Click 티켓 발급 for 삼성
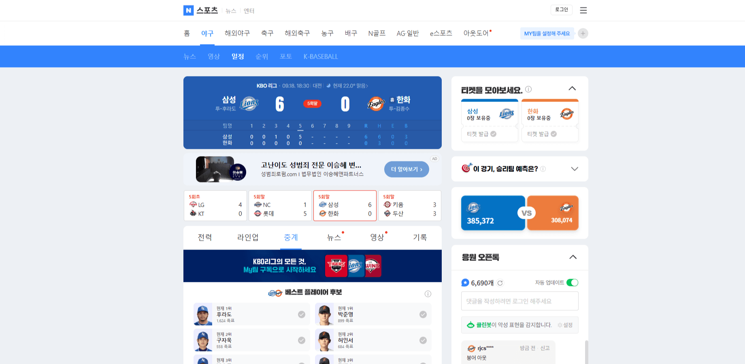745x364 pixels. coord(482,134)
